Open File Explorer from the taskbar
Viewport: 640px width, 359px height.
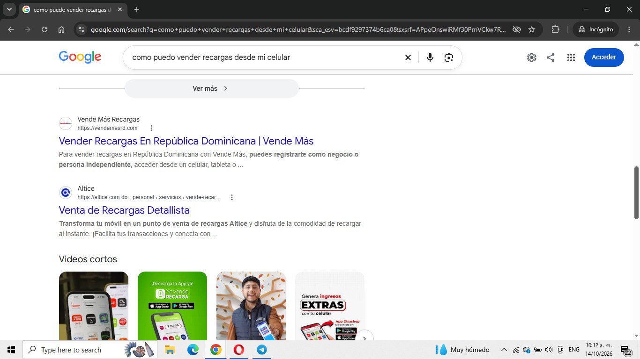170,350
